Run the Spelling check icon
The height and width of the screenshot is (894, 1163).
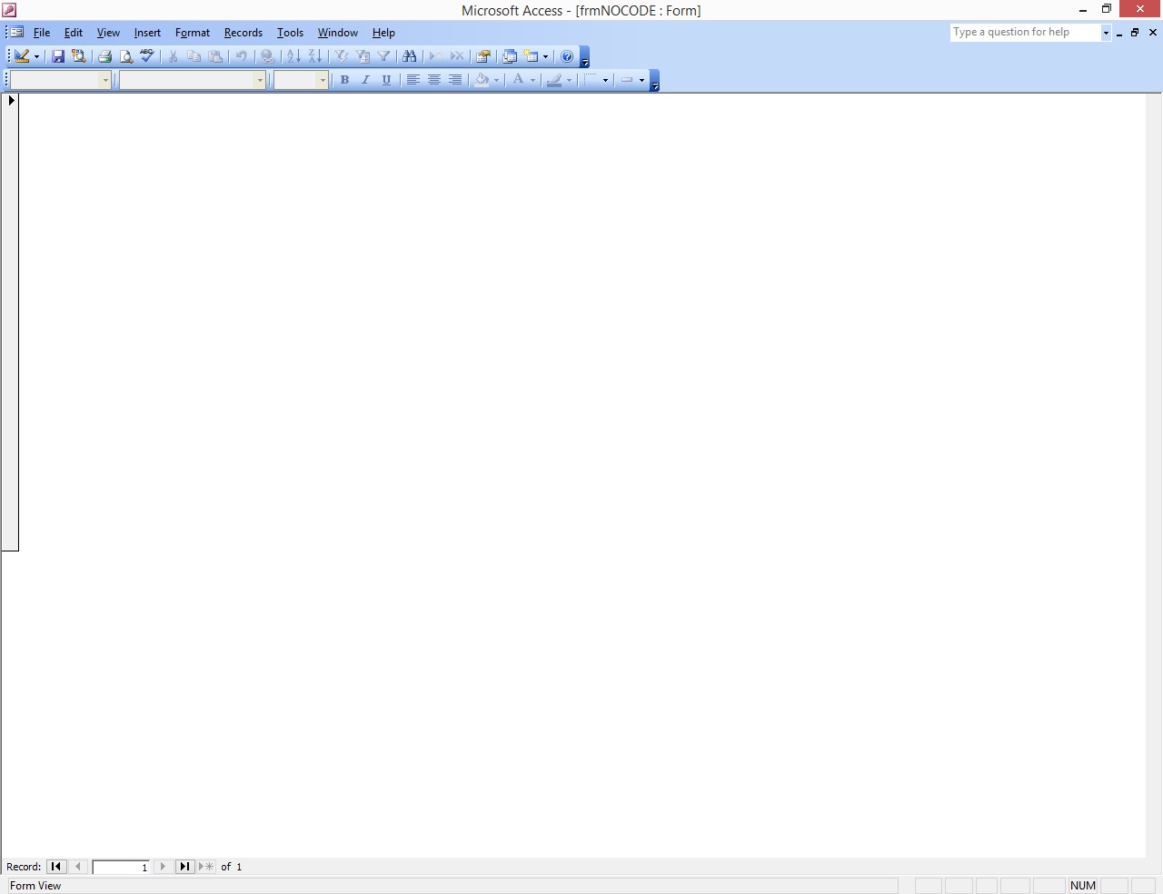coord(147,56)
